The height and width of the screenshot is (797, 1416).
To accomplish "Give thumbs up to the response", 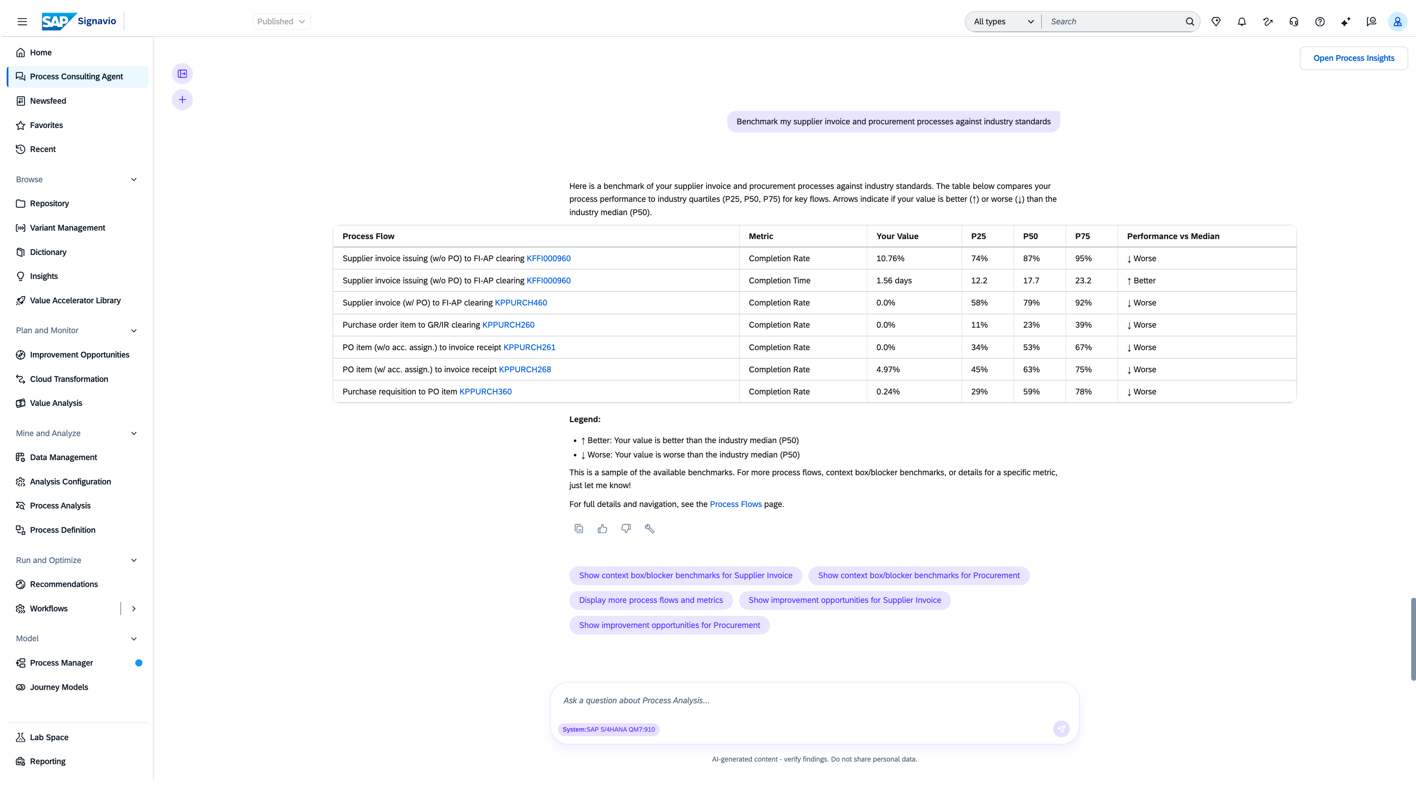I will tap(603, 529).
